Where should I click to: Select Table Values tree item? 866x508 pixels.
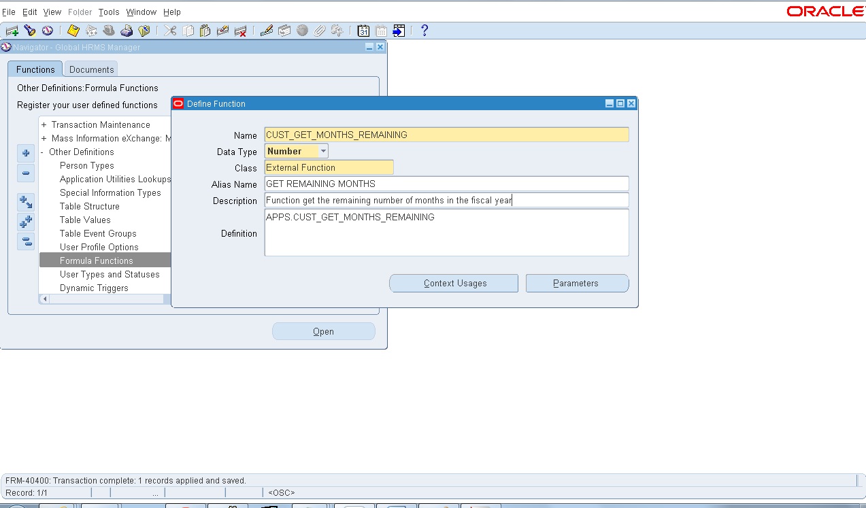tap(85, 220)
